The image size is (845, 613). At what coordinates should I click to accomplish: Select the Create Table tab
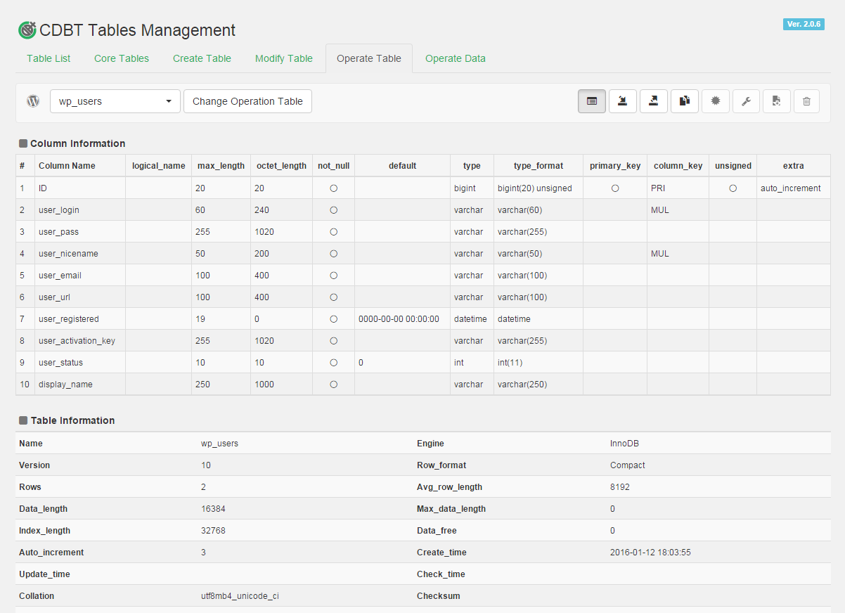[202, 58]
